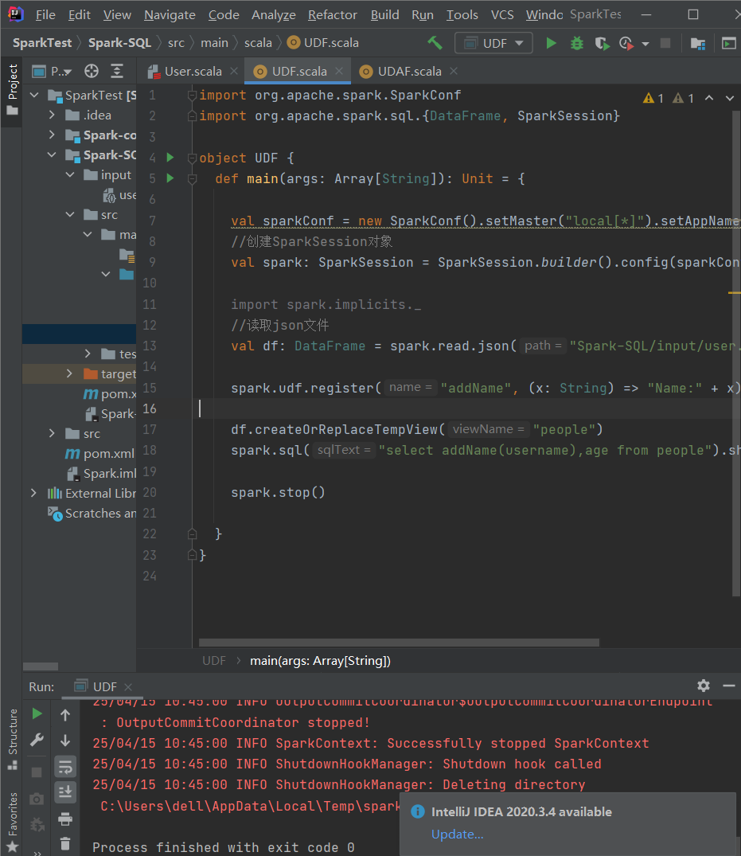Open the profiler run icon
The width and height of the screenshot is (741, 856).
626,43
